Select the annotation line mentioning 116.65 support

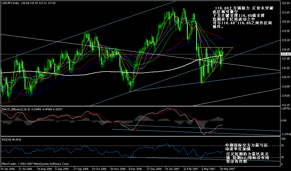[x=238, y=16]
